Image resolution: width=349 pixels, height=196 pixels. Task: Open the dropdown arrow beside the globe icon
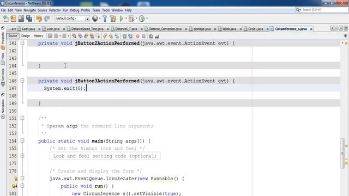100,19
